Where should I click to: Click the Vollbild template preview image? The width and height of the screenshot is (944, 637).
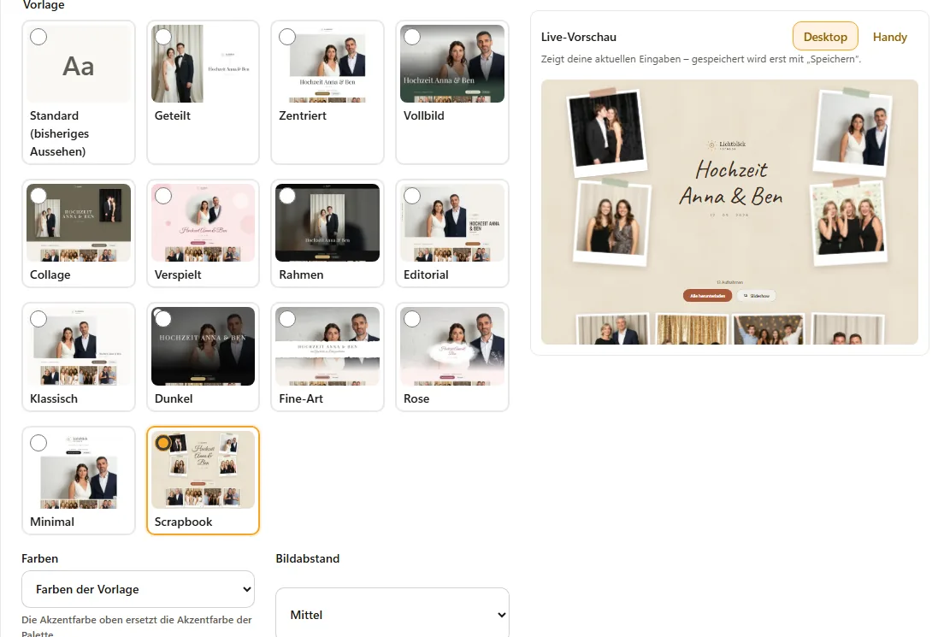[452, 64]
